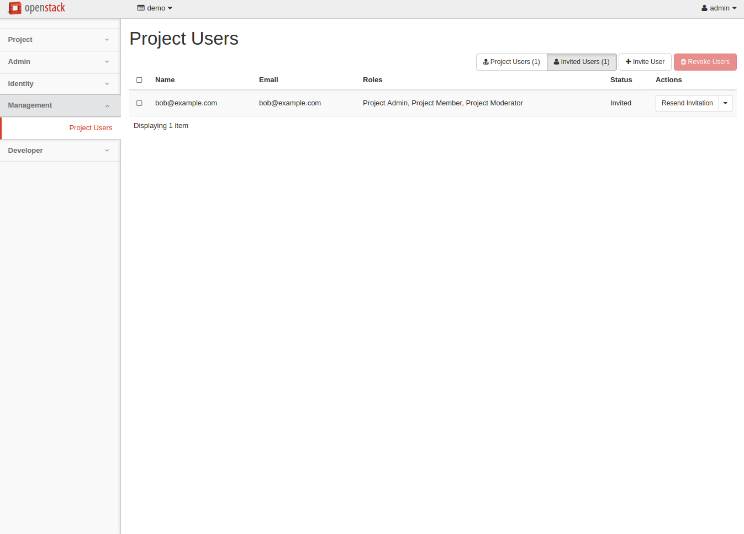Click the Roles column header
Screen dimensions: 744x534
click(x=373, y=80)
